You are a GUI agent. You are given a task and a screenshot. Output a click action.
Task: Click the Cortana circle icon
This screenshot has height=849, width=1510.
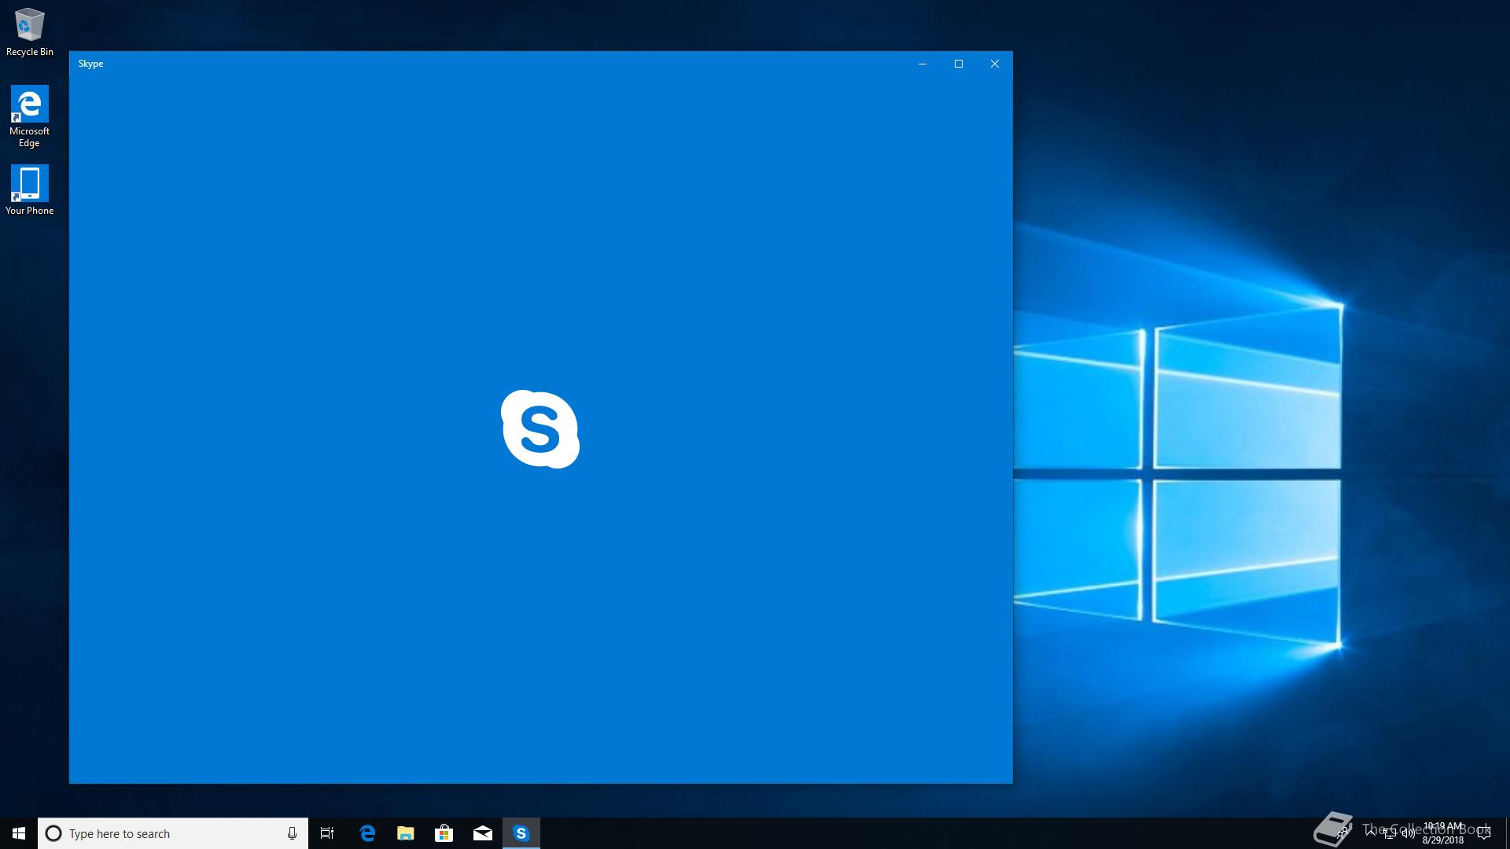click(x=53, y=833)
